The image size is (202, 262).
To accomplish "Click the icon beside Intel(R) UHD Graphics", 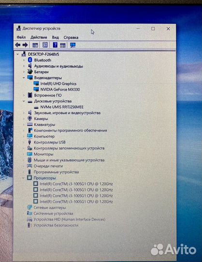I will point(36,83).
